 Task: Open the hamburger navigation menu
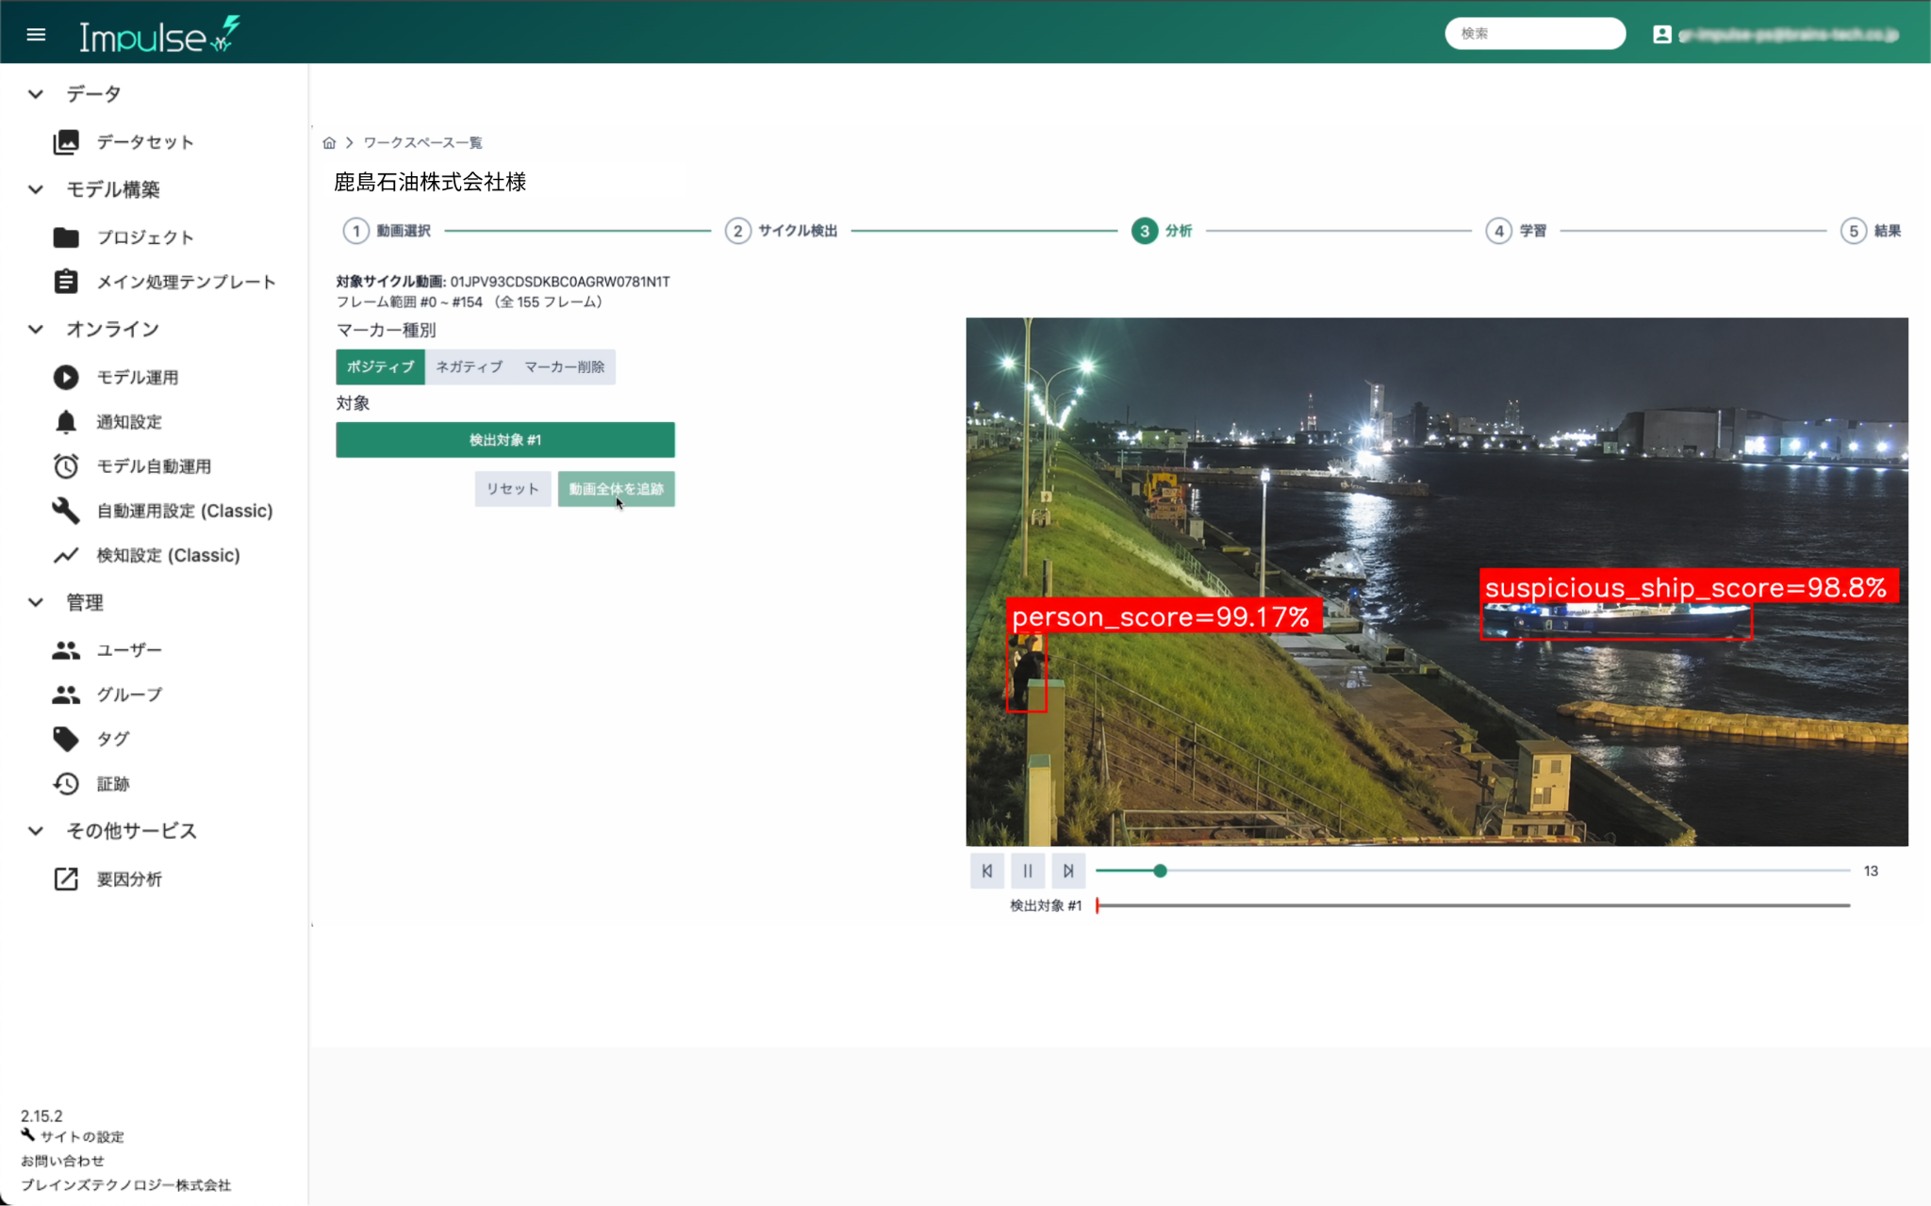tap(36, 35)
